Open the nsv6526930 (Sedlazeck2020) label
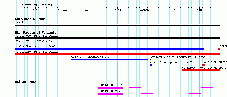 pyautogui.click(x=35, y=46)
